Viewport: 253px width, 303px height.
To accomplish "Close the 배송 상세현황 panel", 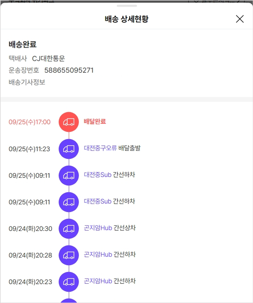I will coord(240,19).
